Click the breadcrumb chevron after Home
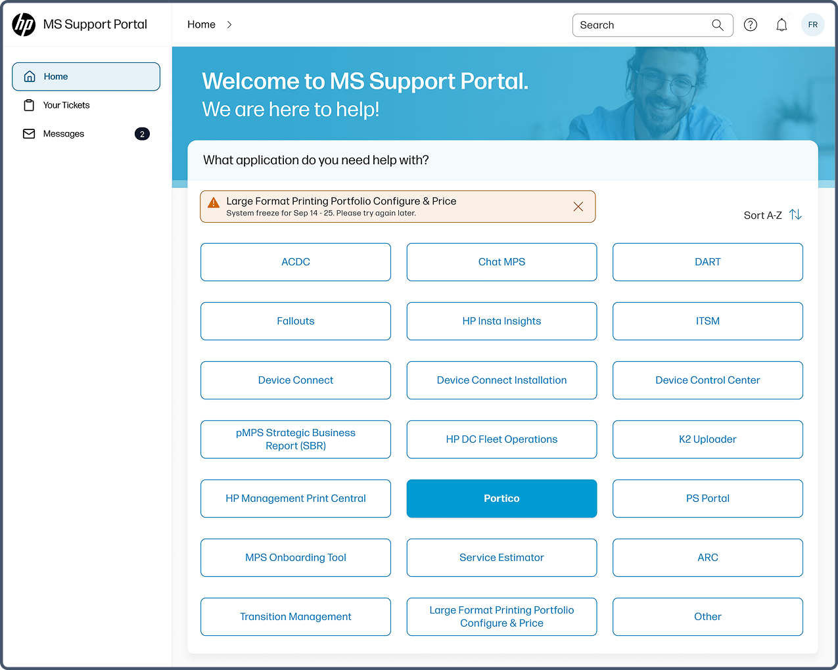 229,25
